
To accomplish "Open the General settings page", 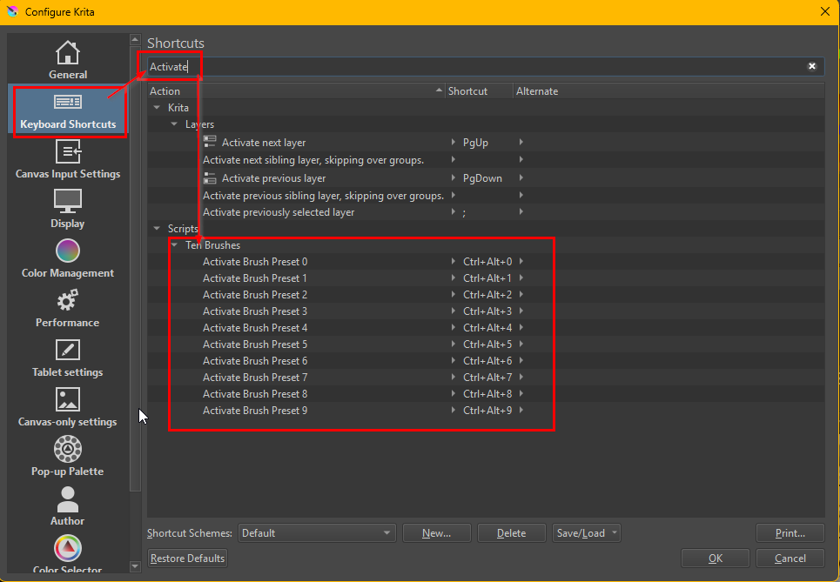I will tap(68, 60).
